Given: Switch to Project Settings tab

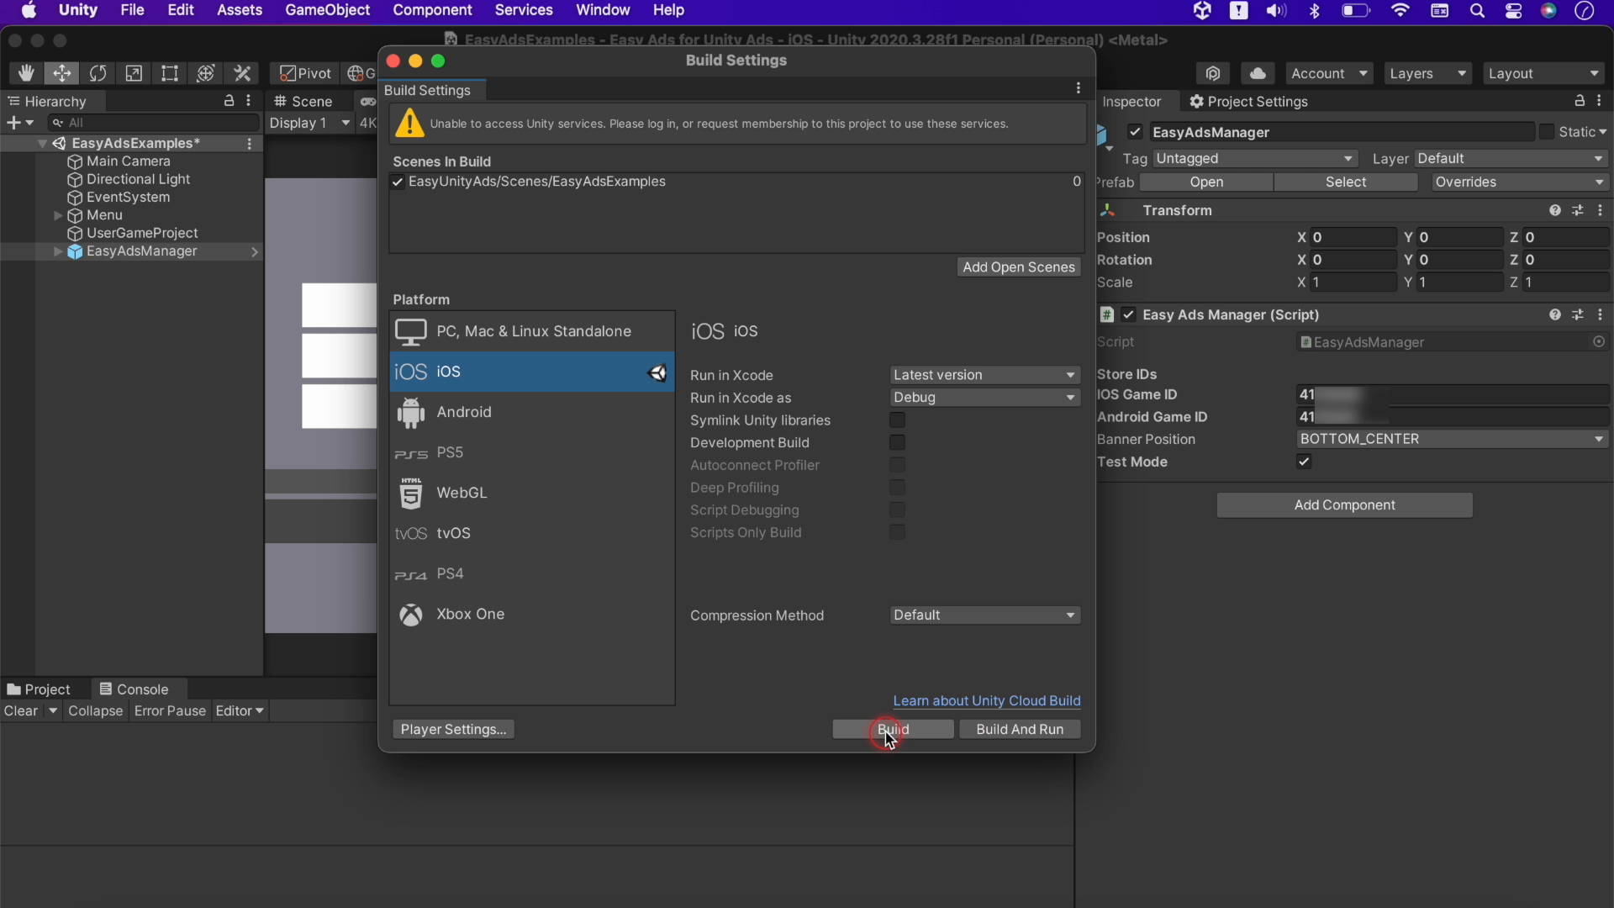Looking at the screenshot, I should (1248, 102).
